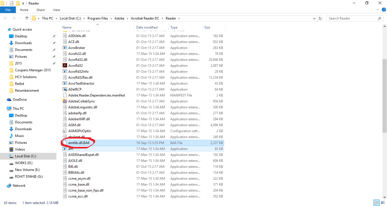The width and height of the screenshot is (387, 206).
Task: Click the Videos filmstrip icon
Action: [x=11, y=149]
